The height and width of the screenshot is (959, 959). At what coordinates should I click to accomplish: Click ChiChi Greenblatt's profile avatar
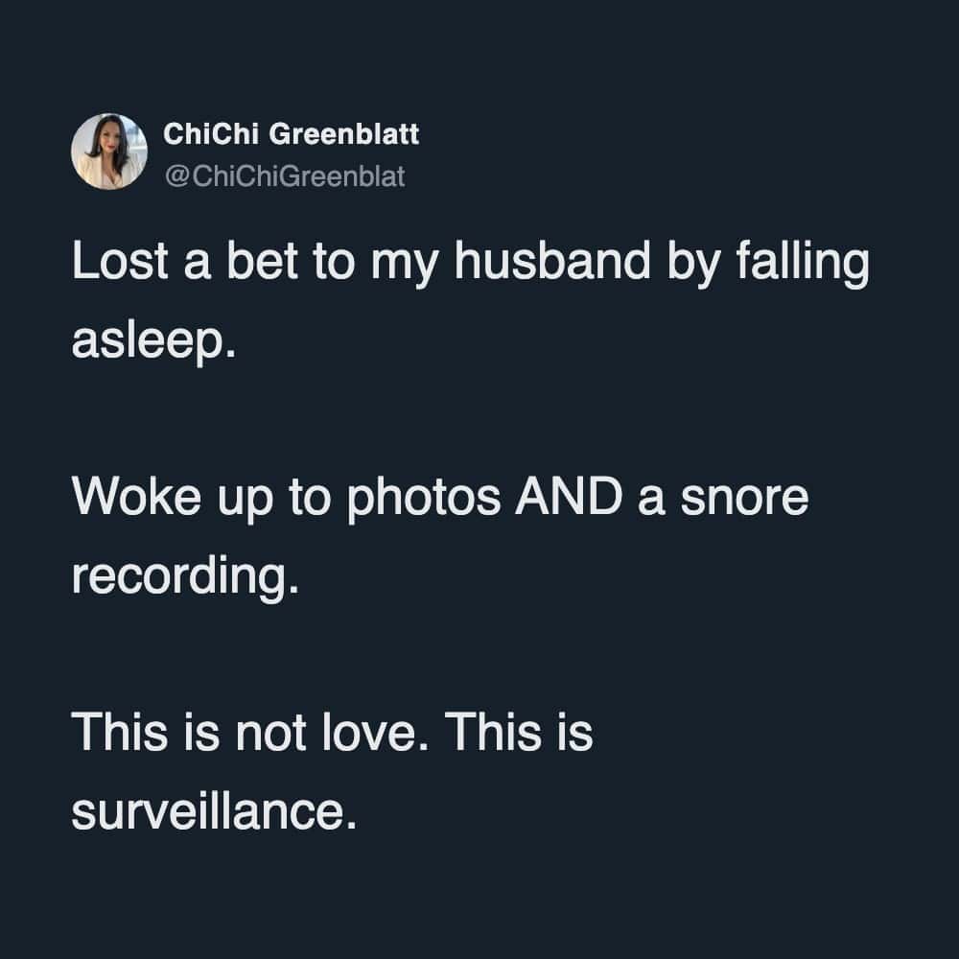[108, 152]
